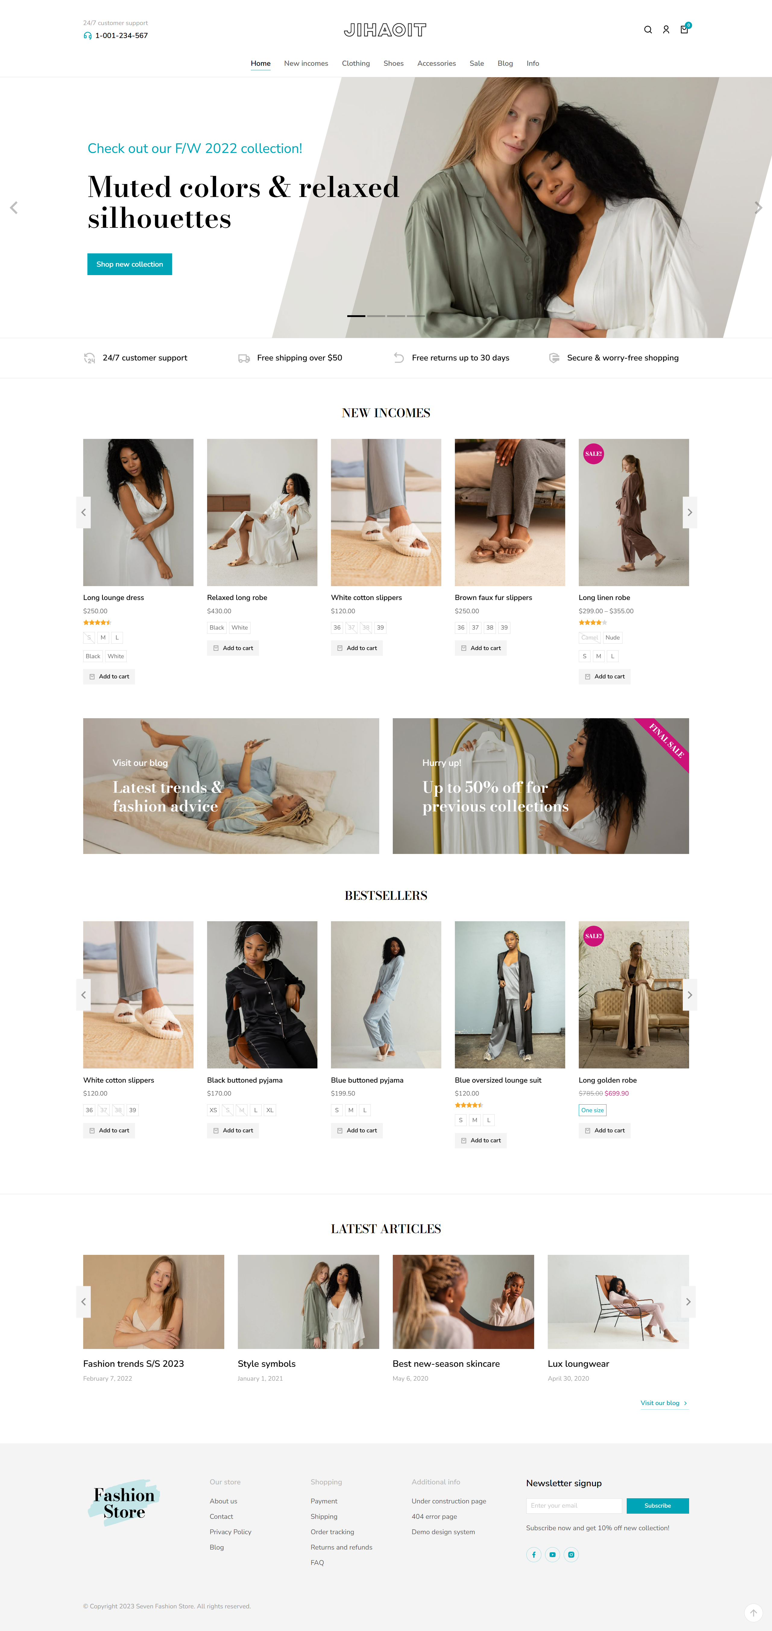Show next Latest Articles arrow
Screen dimensions: 772x1631
point(688,1302)
